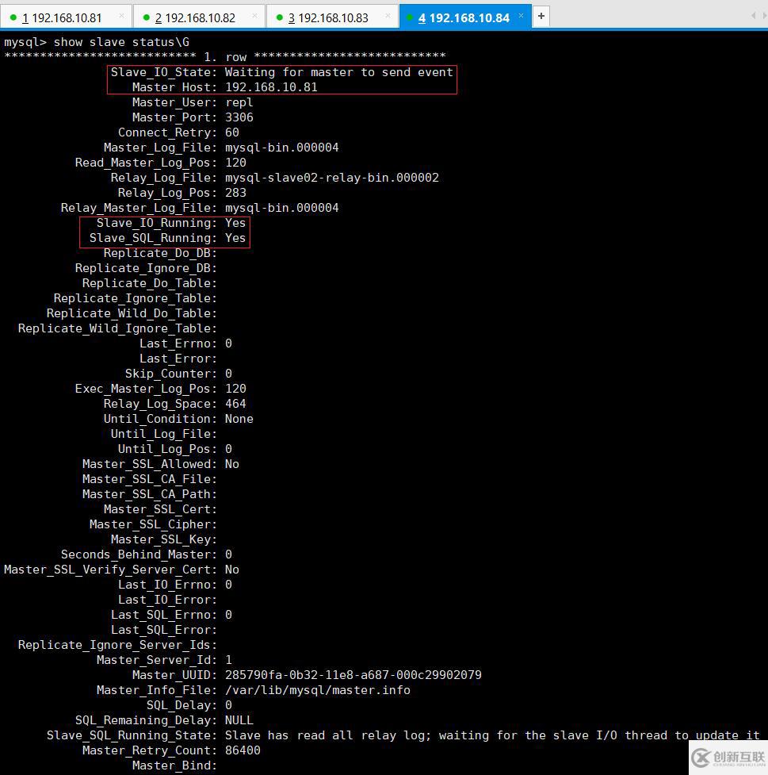The image size is (768, 775).
Task: Click the Master_Bind label
Action: click(175, 765)
